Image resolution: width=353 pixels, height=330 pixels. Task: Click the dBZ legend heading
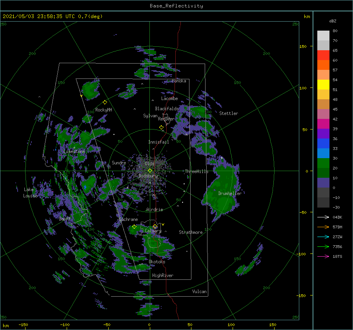pos(333,21)
